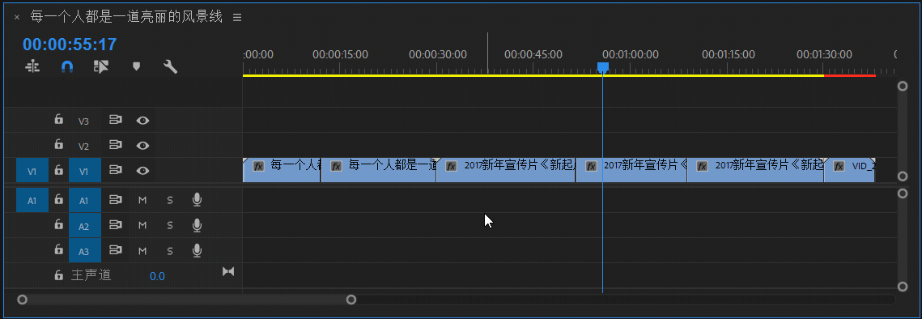Image resolution: width=922 pixels, height=319 pixels.
Task: Click the horizontal timeline zoom scrollbar
Action: point(187,300)
